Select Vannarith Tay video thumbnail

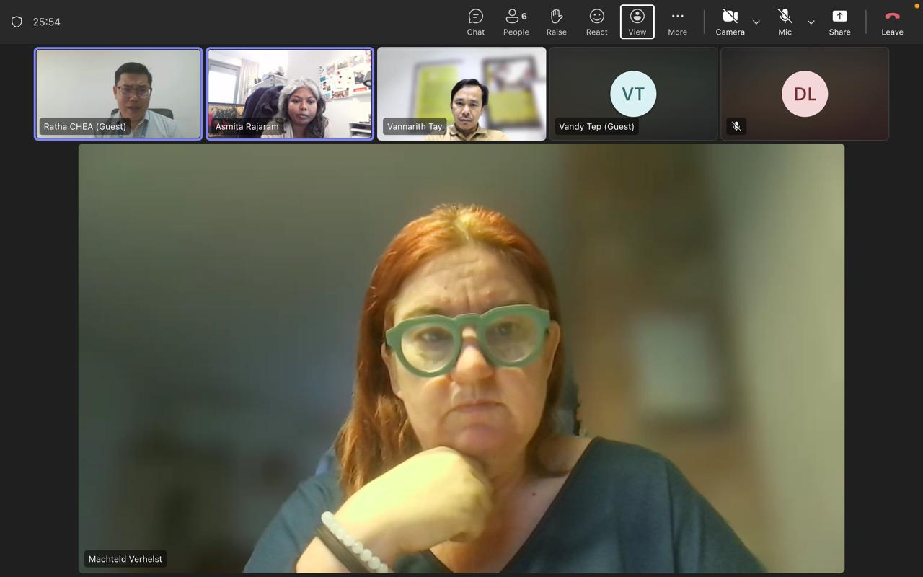point(461,94)
